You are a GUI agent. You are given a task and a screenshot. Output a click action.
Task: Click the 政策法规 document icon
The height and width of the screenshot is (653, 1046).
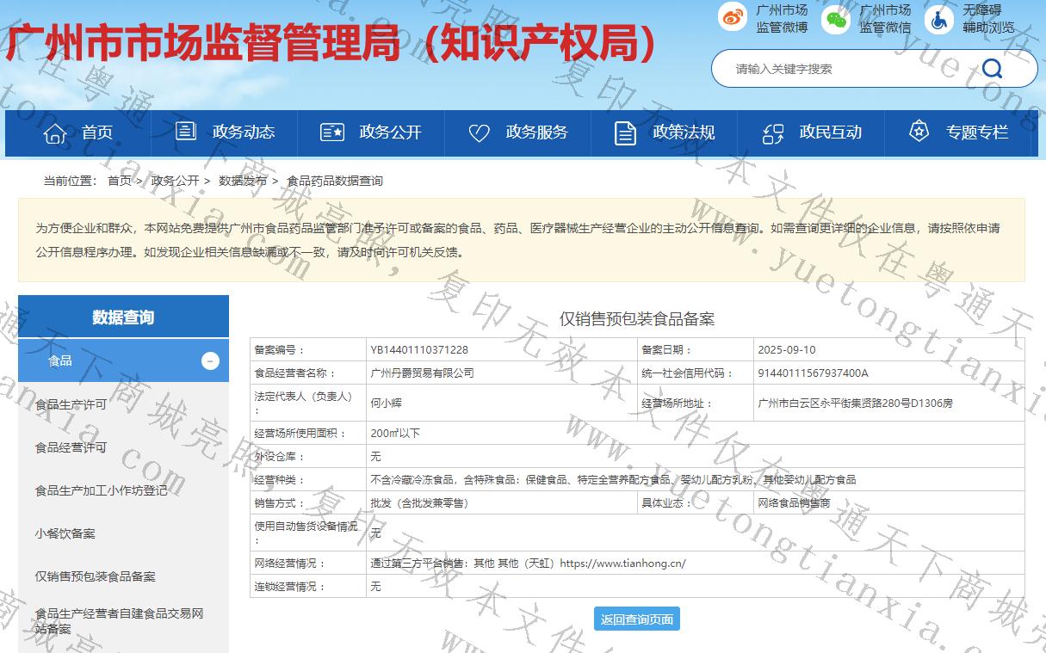[x=626, y=132]
